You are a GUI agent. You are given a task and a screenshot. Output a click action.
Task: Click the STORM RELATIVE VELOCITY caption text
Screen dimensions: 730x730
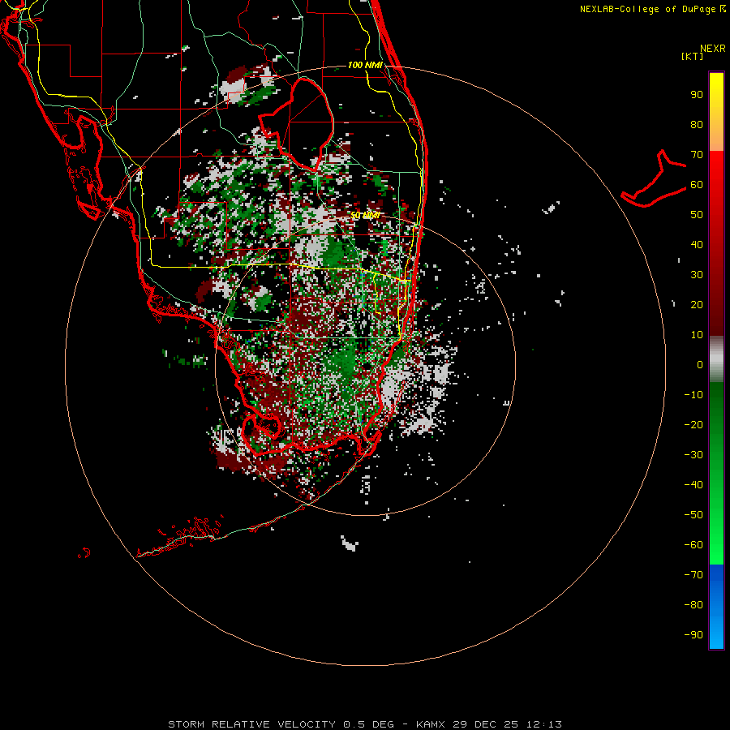251,724
